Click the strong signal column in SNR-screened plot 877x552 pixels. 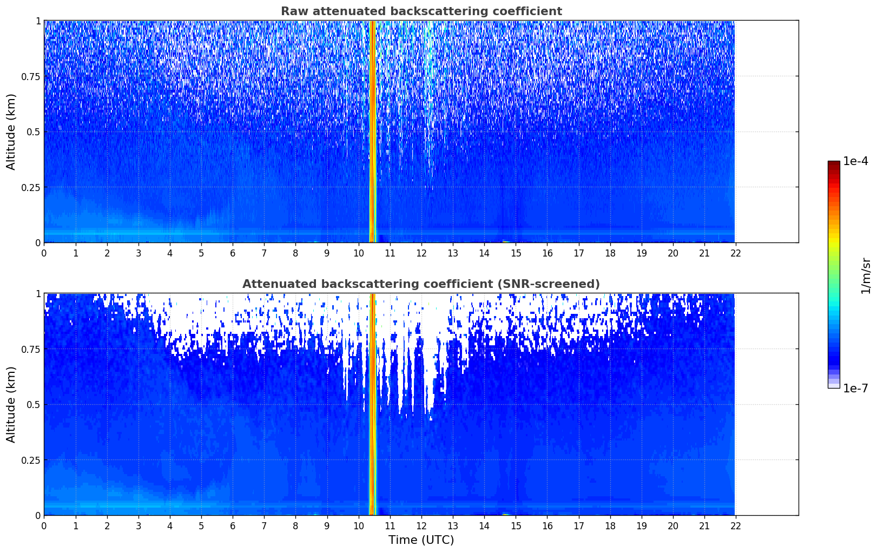coord(372,404)
